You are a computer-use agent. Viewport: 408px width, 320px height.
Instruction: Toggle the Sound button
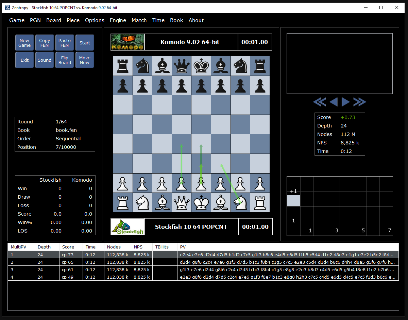pyautogui.click(x=45, y=60)
